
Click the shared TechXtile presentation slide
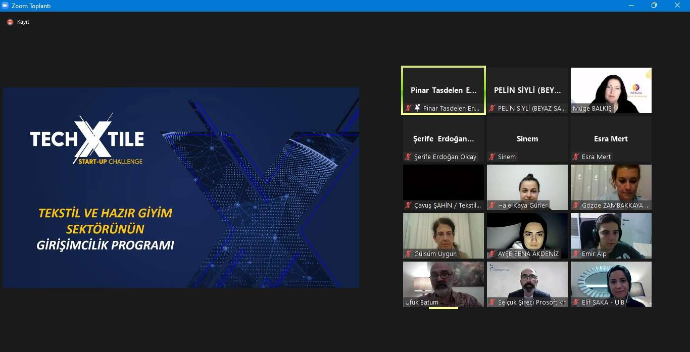pos(181,187)
